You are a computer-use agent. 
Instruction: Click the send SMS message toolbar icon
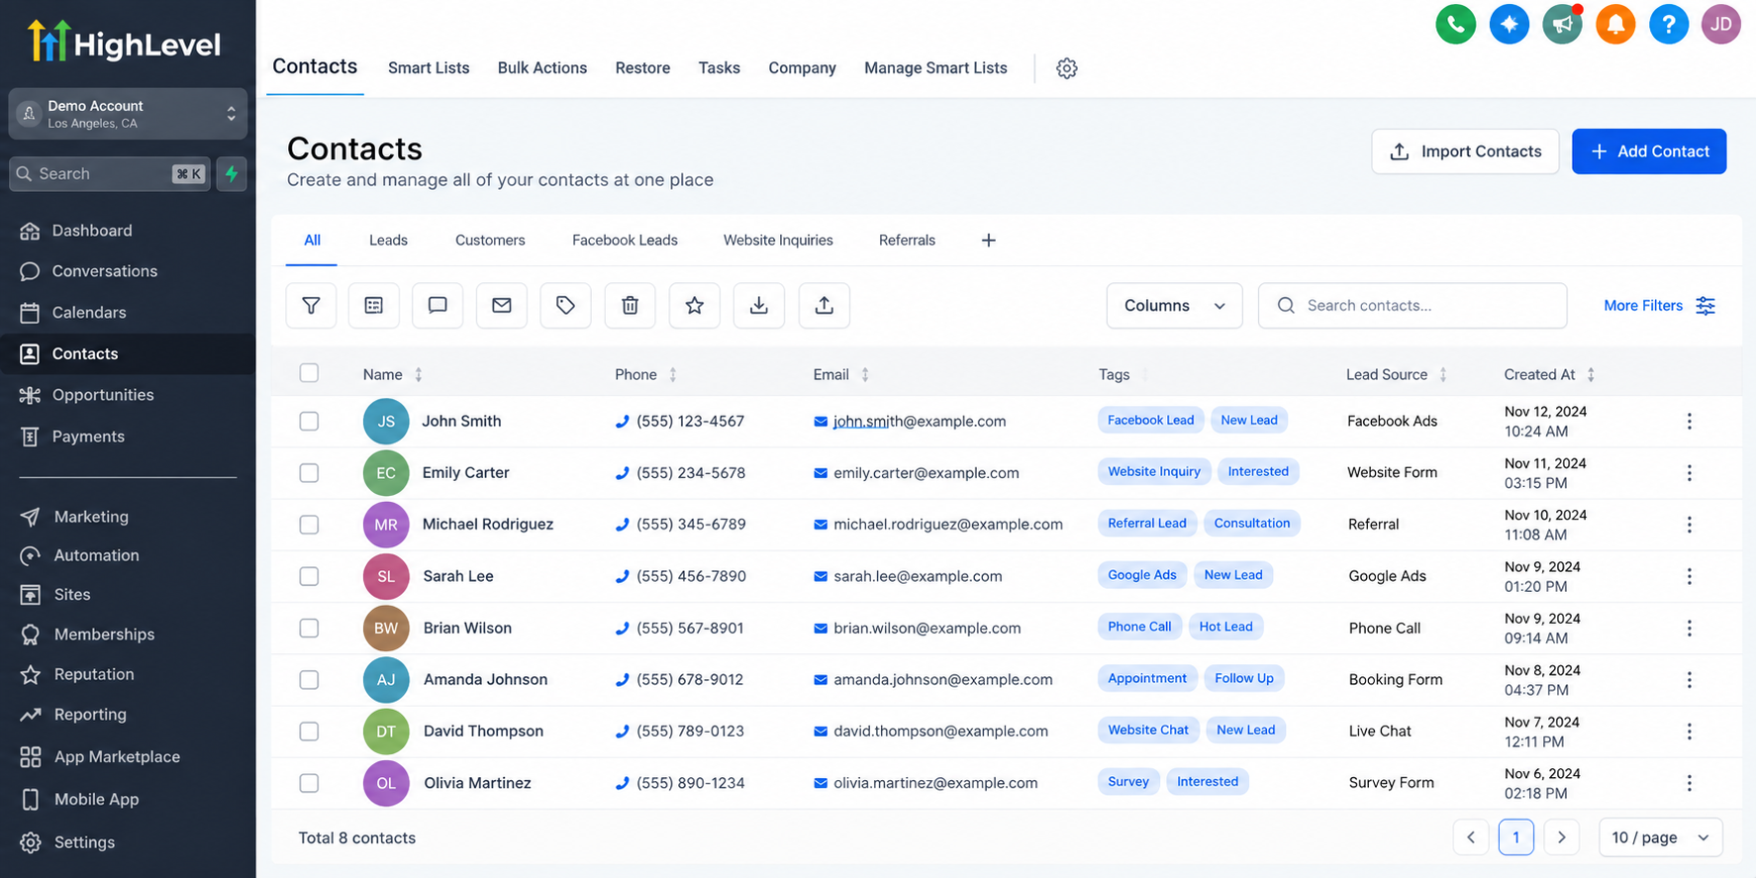point(438,306)
